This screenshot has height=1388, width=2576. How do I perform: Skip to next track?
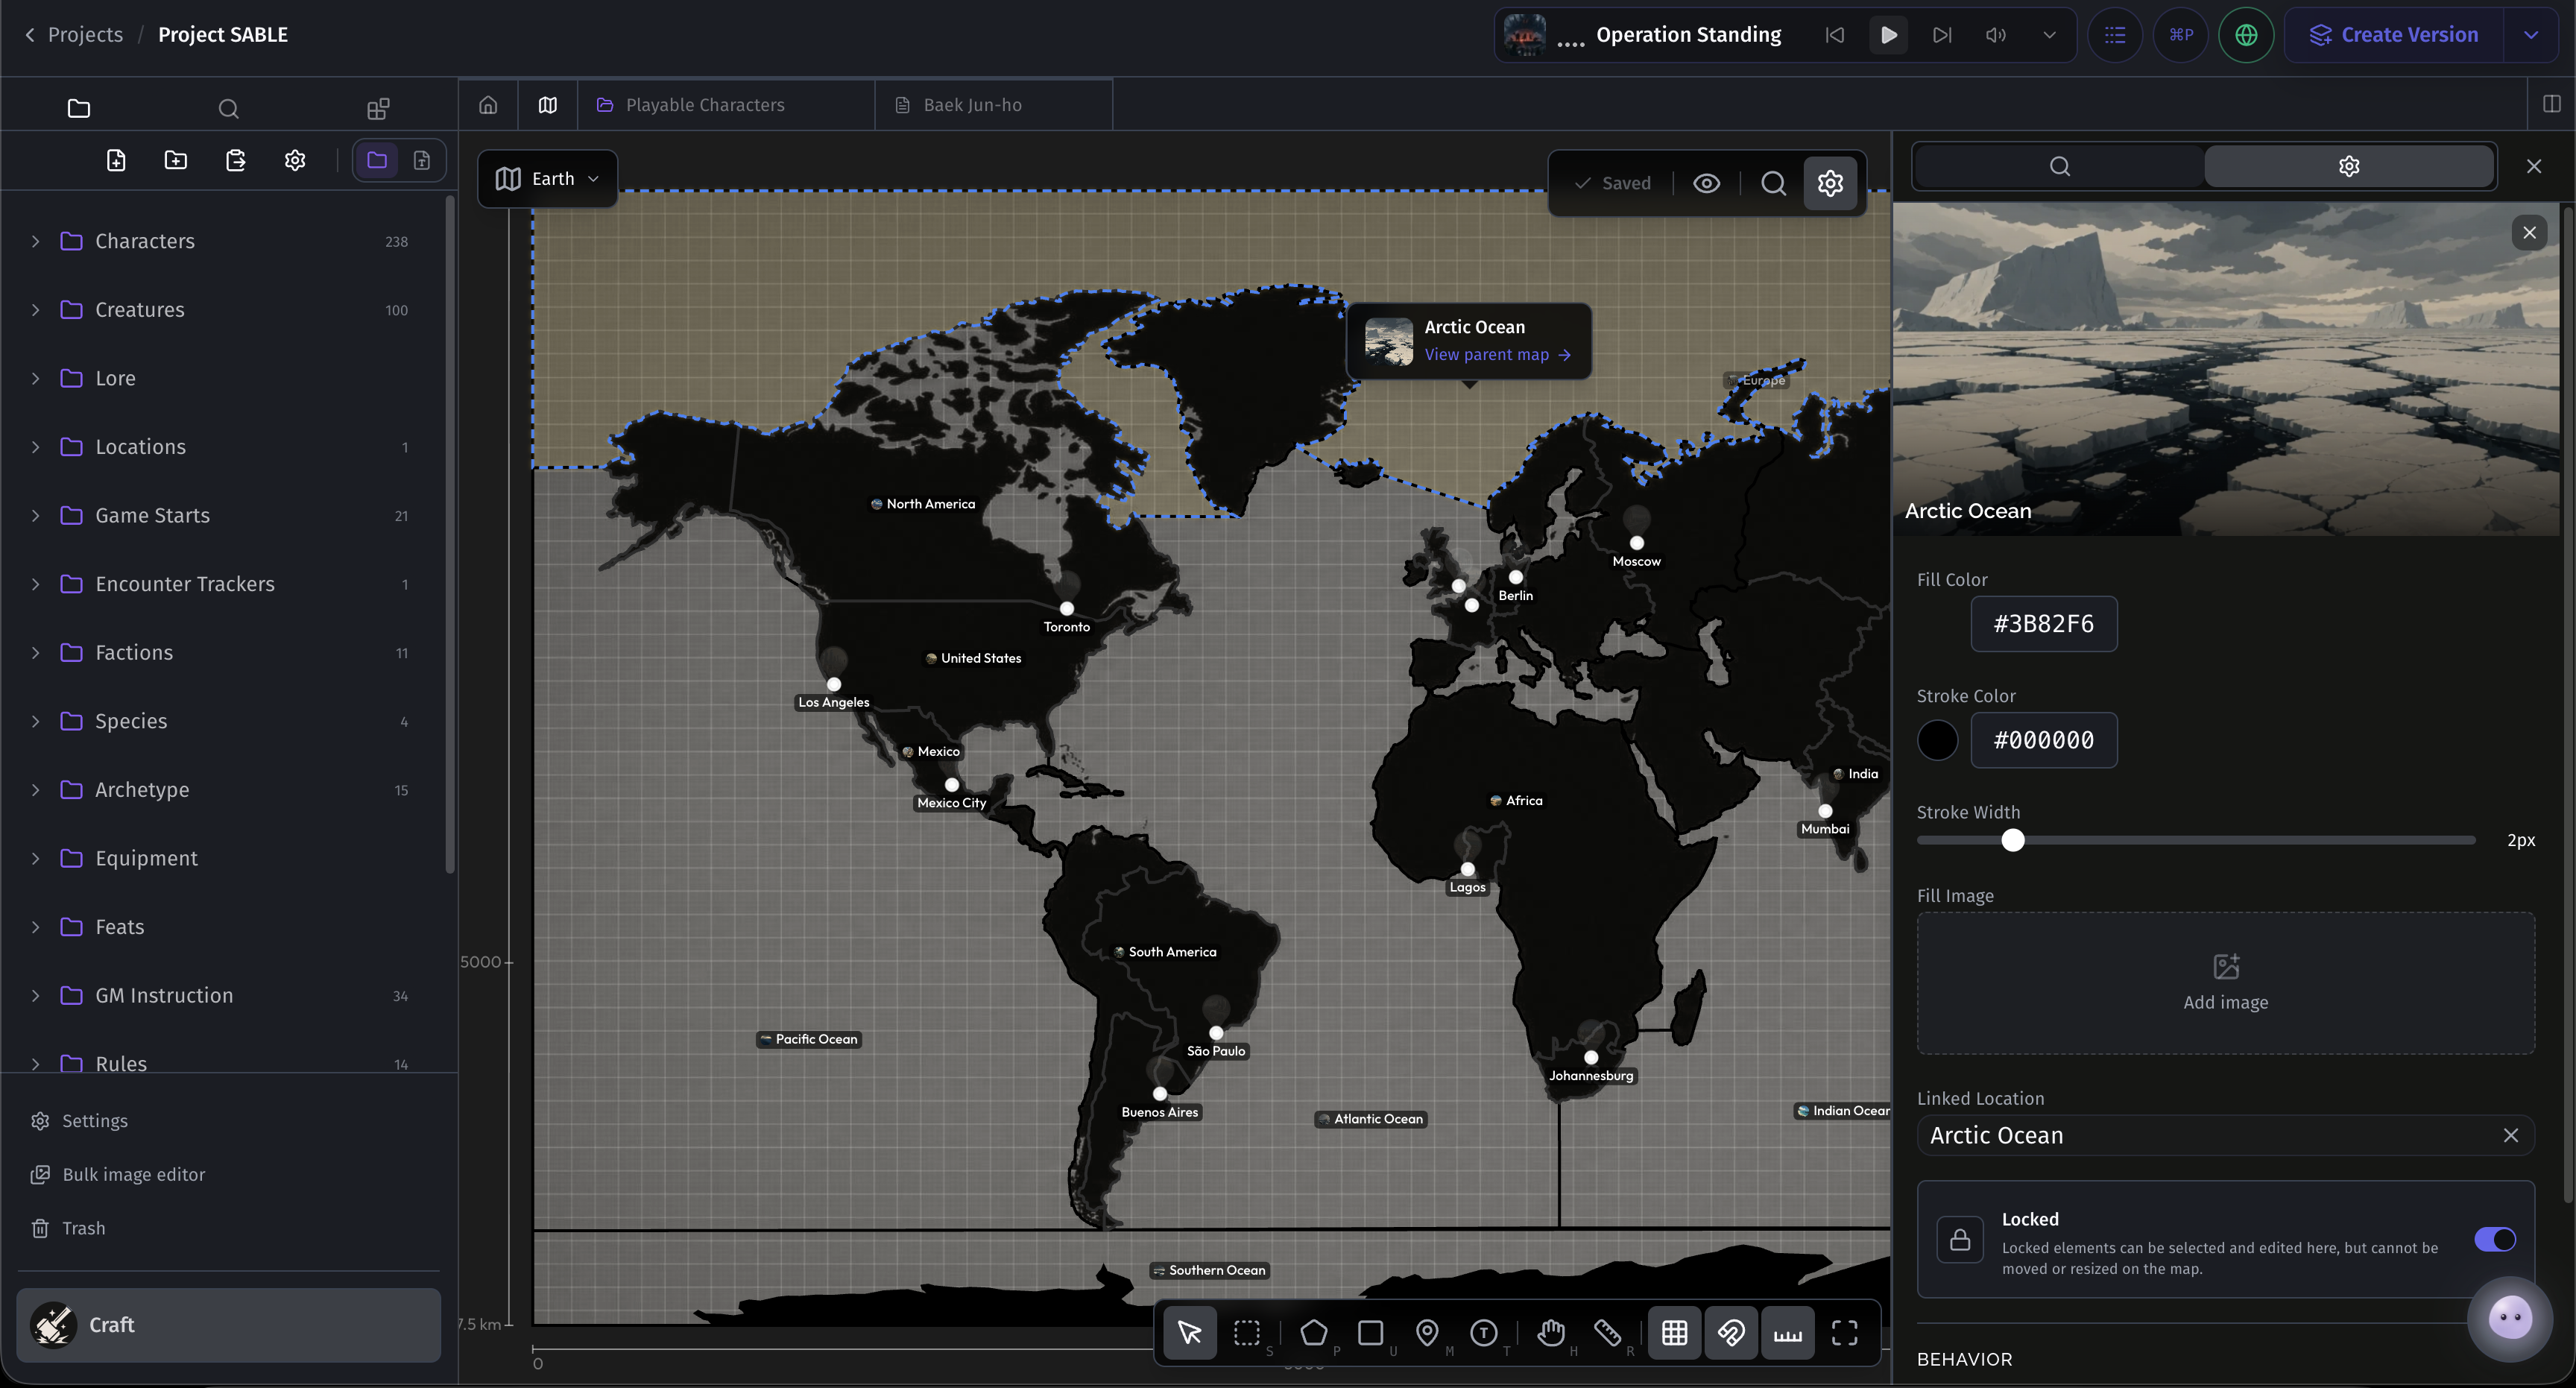[x=1942, y=35]
